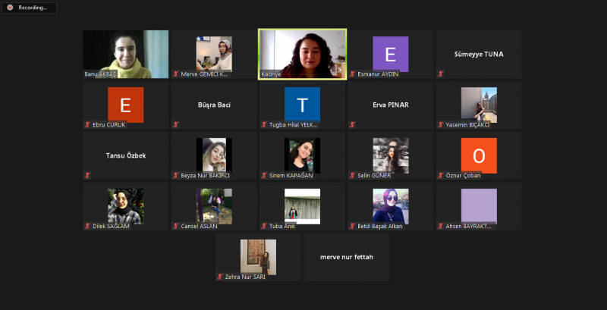Viewport: 607px width, 310px height.
Task: Click muted mic icon on Erva PINAR's tile
Action: click(x=353, y=124)
